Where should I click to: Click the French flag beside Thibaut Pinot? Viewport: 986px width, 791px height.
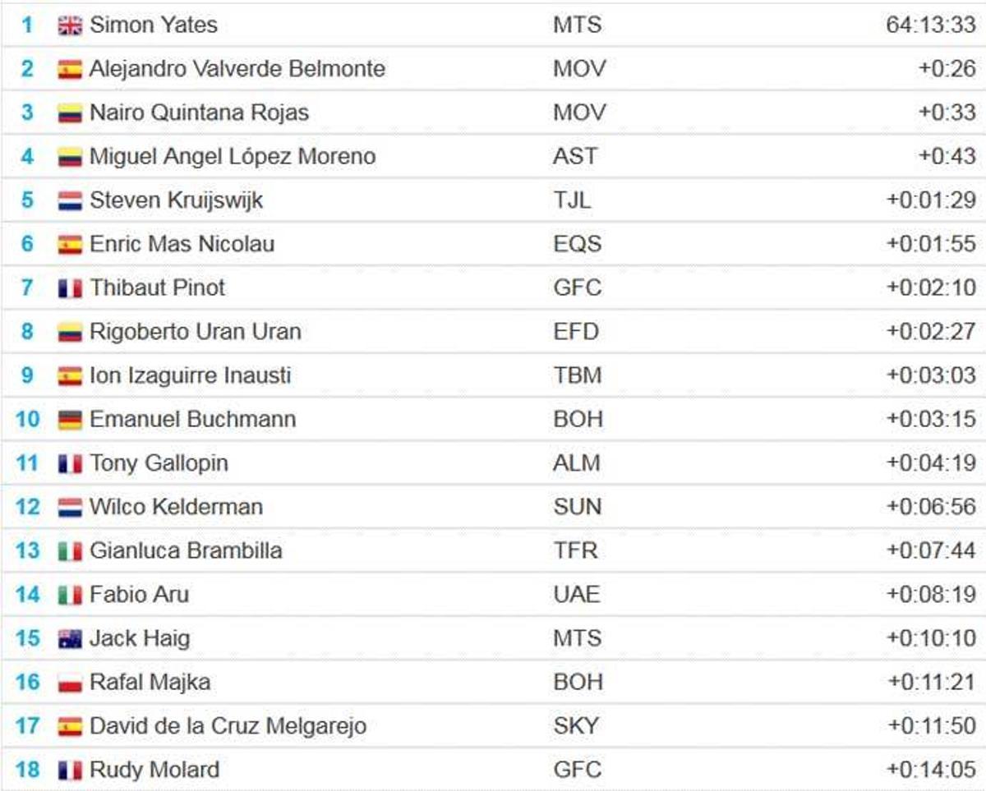(70, 288)
